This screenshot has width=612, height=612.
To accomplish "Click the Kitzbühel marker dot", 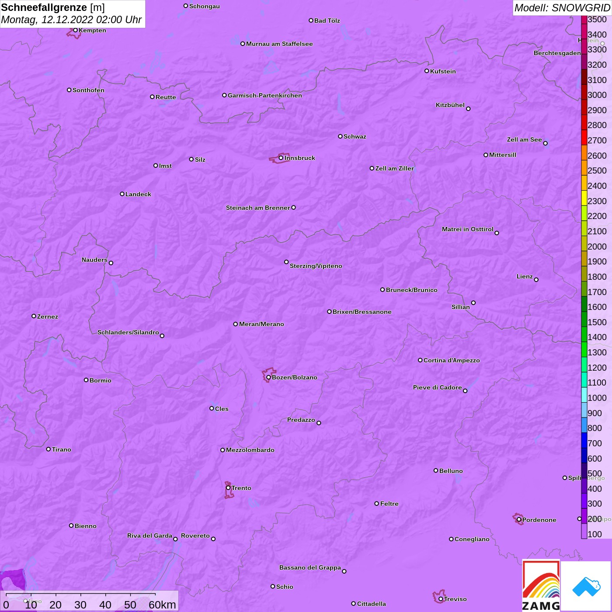I will pos(468,109).
